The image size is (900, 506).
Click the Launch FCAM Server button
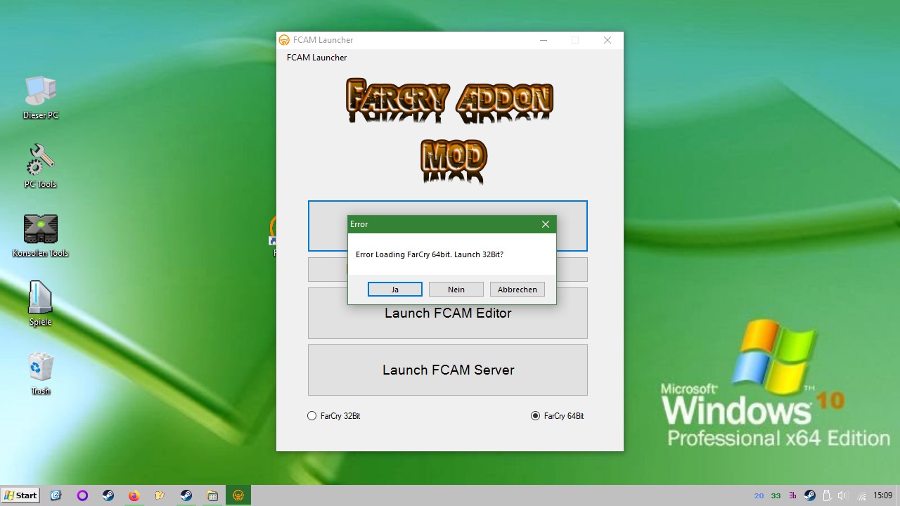(448, 370)
